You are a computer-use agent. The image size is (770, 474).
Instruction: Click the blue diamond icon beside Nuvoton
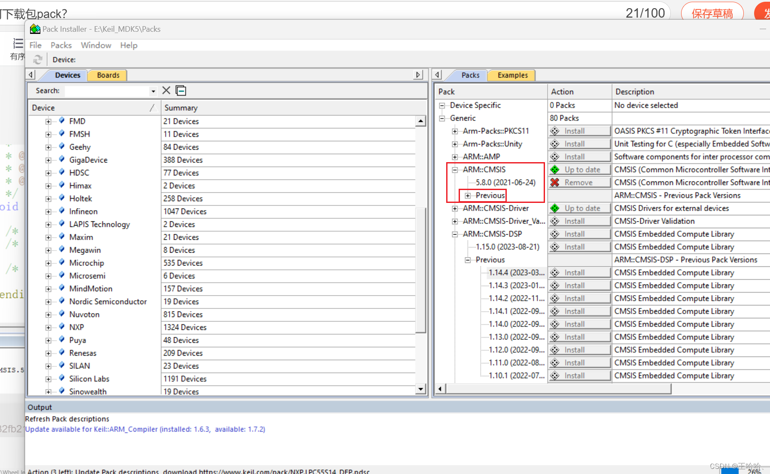tap(62, 314)
